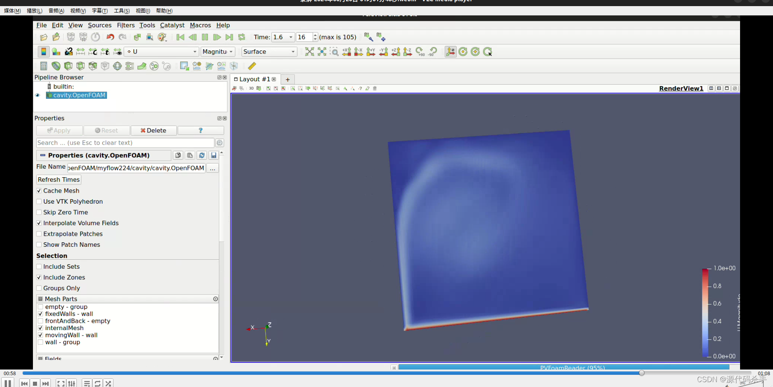This screenshot has height=387, width=773.
Task: Toggle visibility eye of cavity.OpenFOAM
Action: point(38,95)
